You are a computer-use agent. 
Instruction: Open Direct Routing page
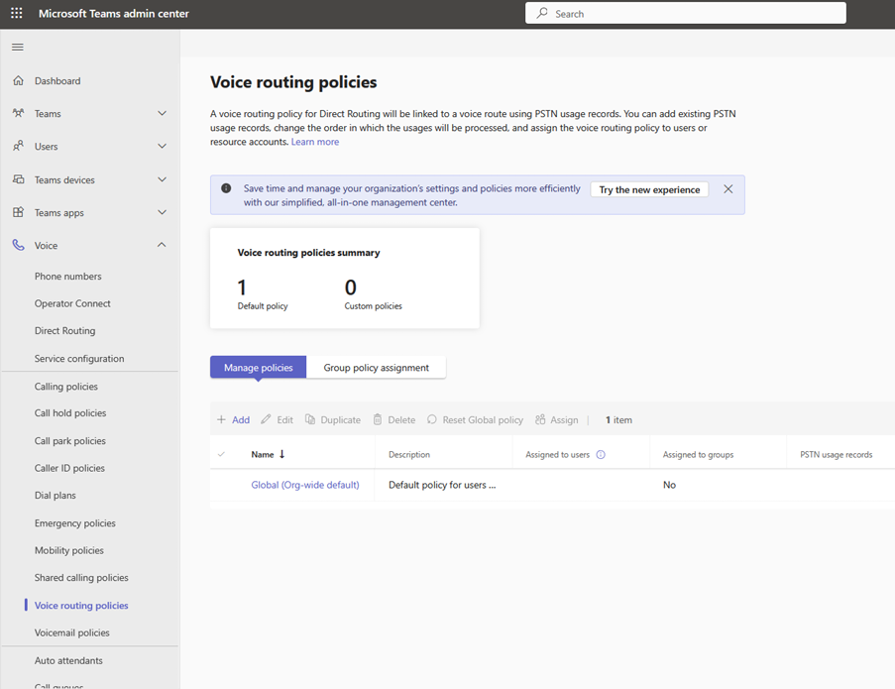(65, 330)
